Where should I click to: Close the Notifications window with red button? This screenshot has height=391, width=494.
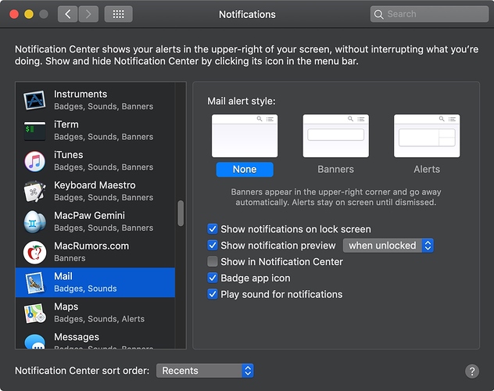14,14
